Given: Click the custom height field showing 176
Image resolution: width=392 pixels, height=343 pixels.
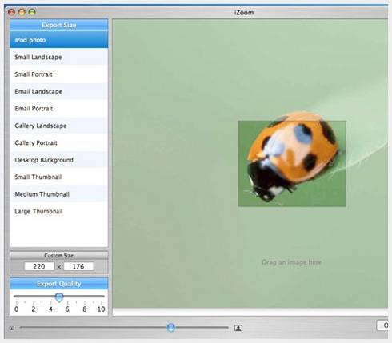Looking at the screenshot, I should (78, 266).
